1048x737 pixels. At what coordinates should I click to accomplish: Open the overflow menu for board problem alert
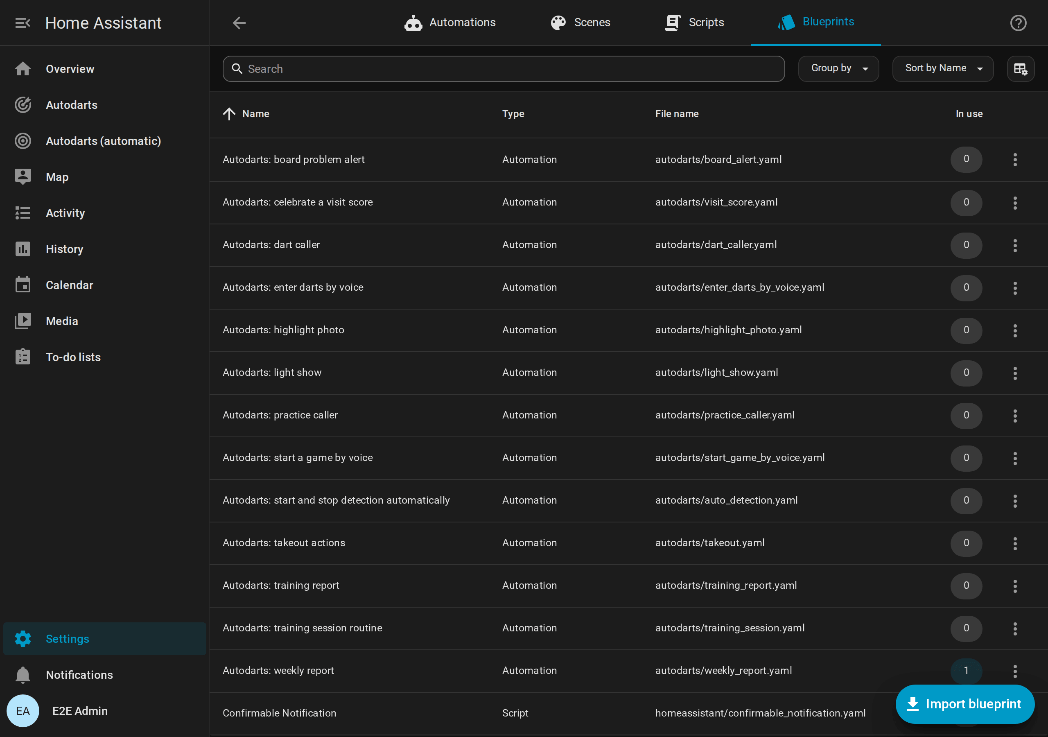1015,160
